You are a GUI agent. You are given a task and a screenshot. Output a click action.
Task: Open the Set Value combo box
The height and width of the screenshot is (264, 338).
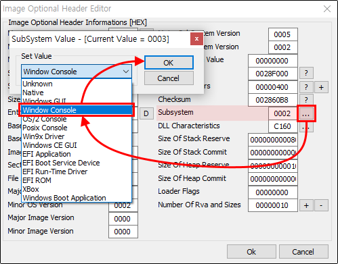pyautogui.click(x=77, y=72)
